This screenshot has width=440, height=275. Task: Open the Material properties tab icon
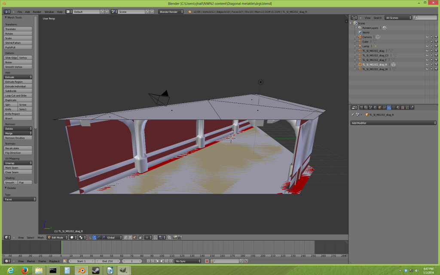coord(398,107)
